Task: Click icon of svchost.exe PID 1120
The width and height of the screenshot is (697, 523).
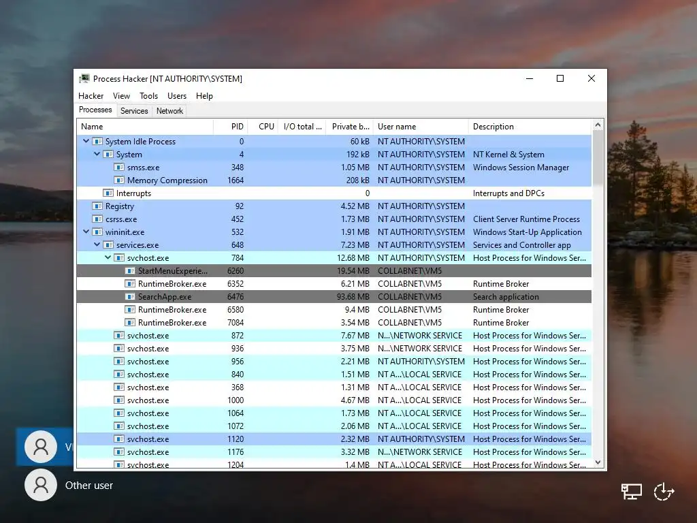Action: click(x=119, y=439)
